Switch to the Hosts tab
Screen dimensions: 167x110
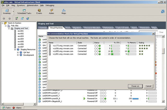point(68,28)
